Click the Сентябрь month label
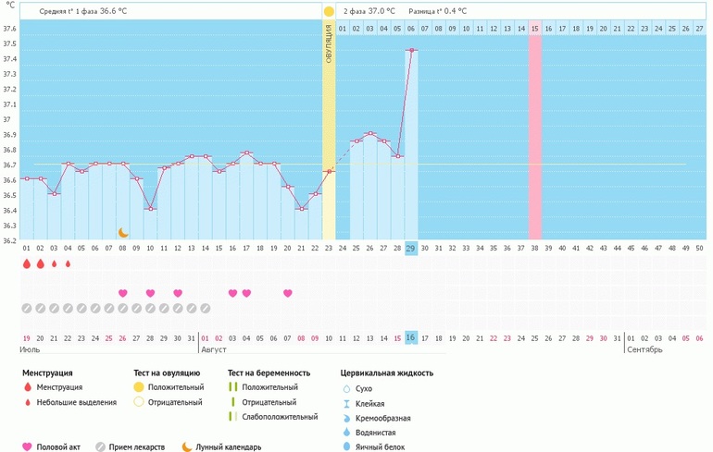 click(644, 350)
